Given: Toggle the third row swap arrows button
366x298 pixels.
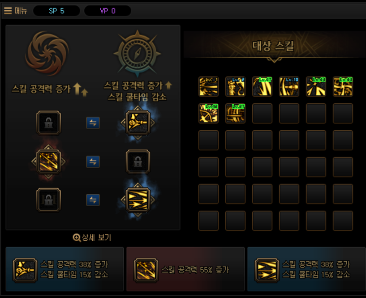Looking at the screenshot, I should (x=93, y=200).
